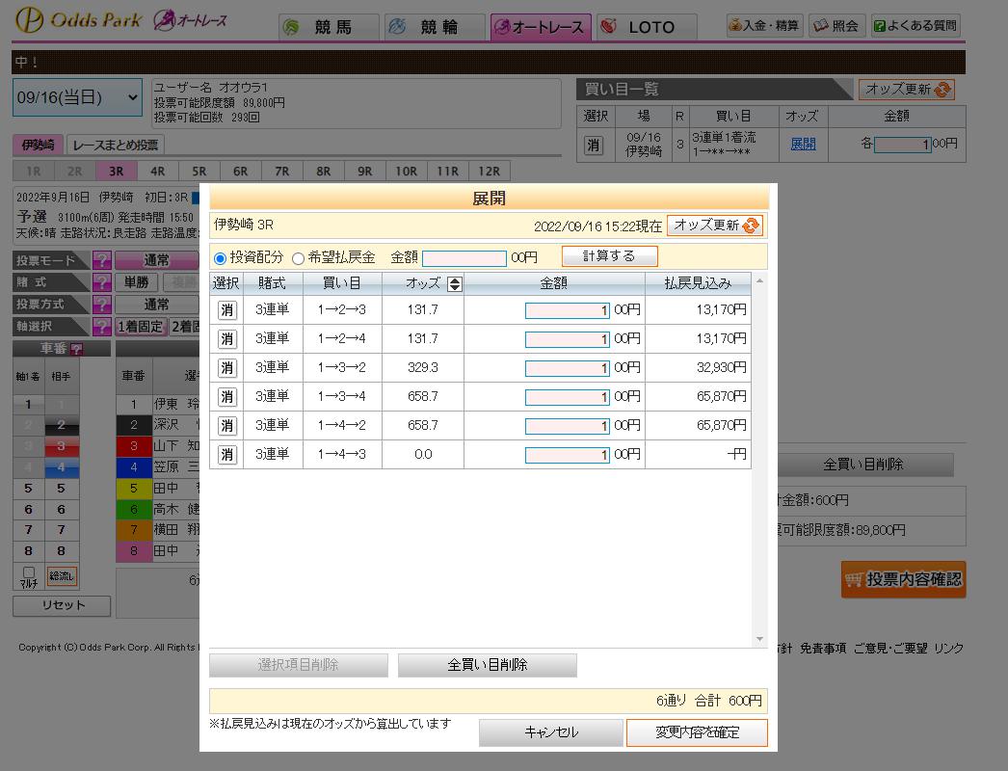This screenshot has width=1008, height=771.
Task: Click the 各 amount field in 買い目一覧
Action: 903,144
